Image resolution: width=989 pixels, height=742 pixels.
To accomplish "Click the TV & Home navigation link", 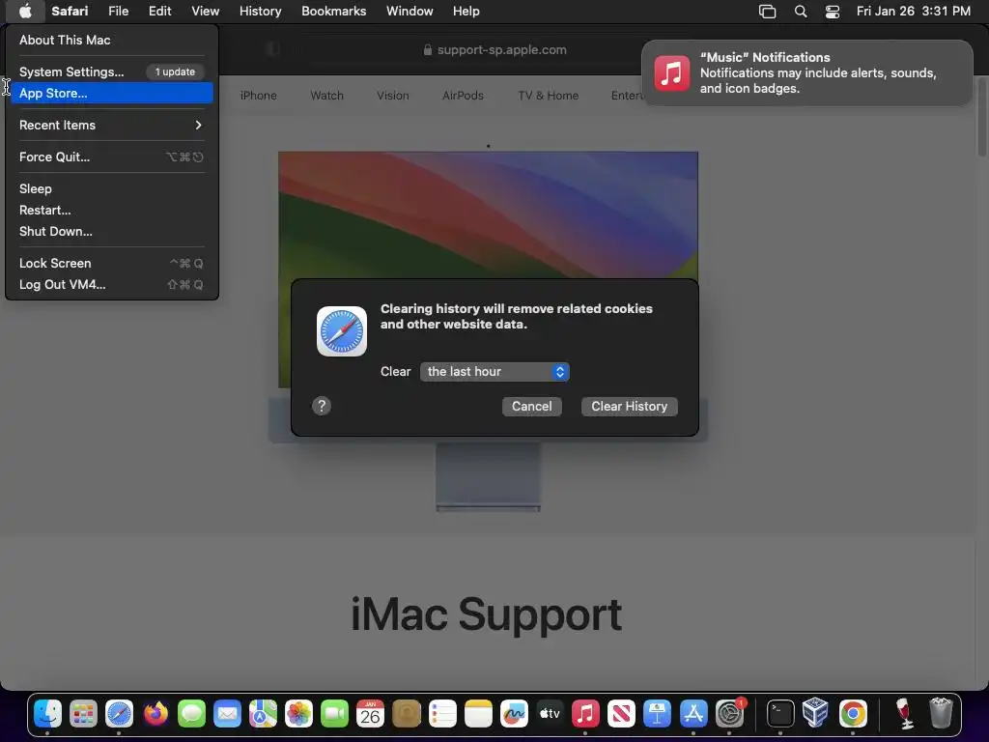I will [549, 96].
